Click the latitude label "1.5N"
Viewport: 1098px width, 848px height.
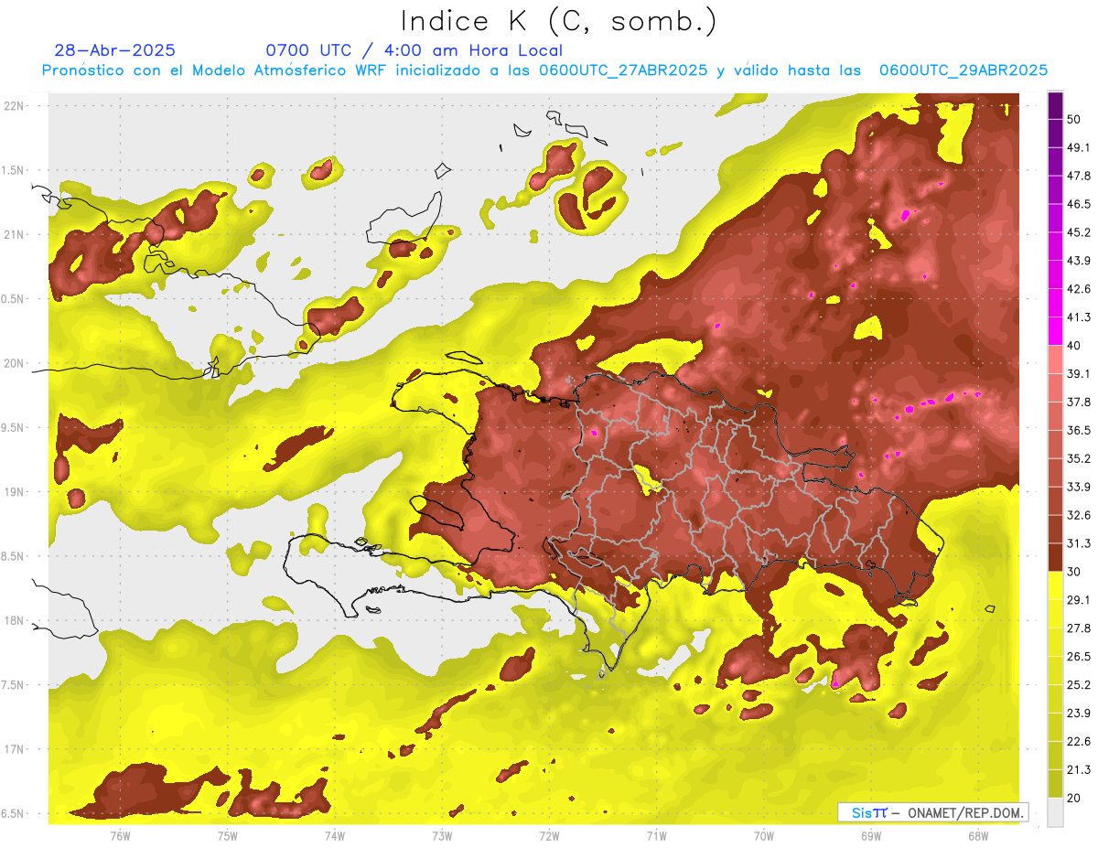click(15, 170)
